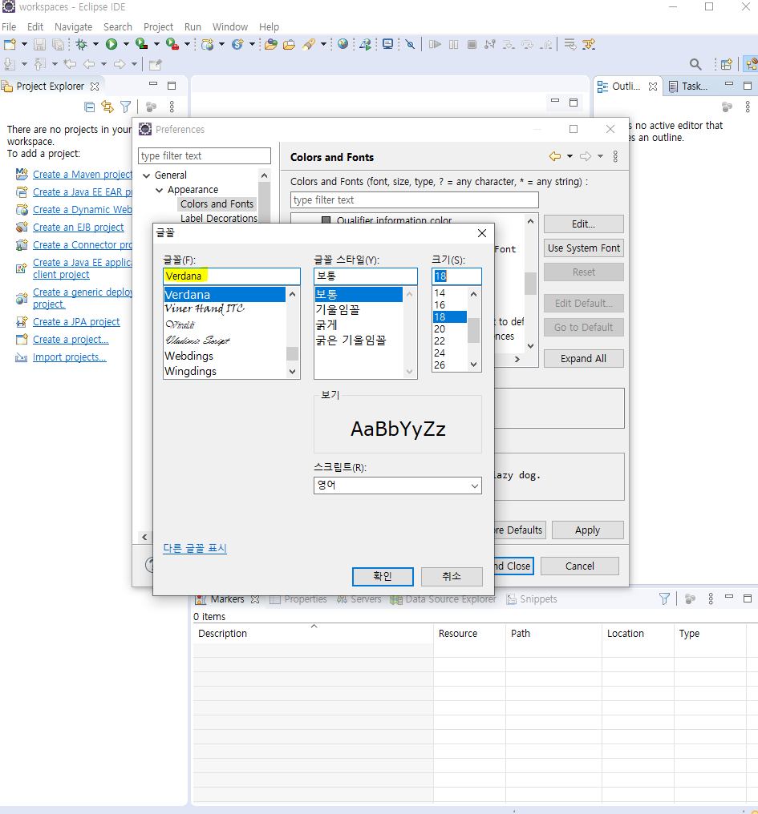Open the New wizard dropdown arrow
This screenshot has width=758, height=814.
[24, 45]
